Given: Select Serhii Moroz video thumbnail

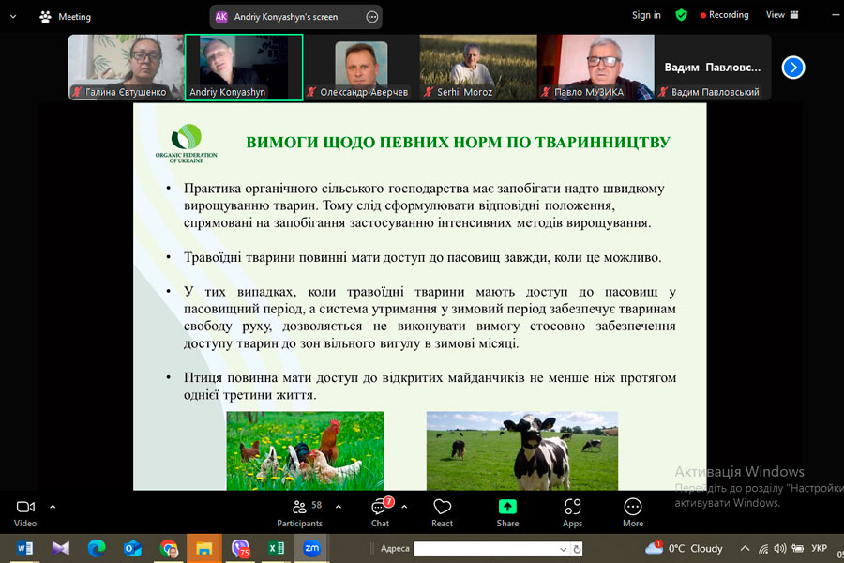Looking at the screenshot, I should point(478,68).
